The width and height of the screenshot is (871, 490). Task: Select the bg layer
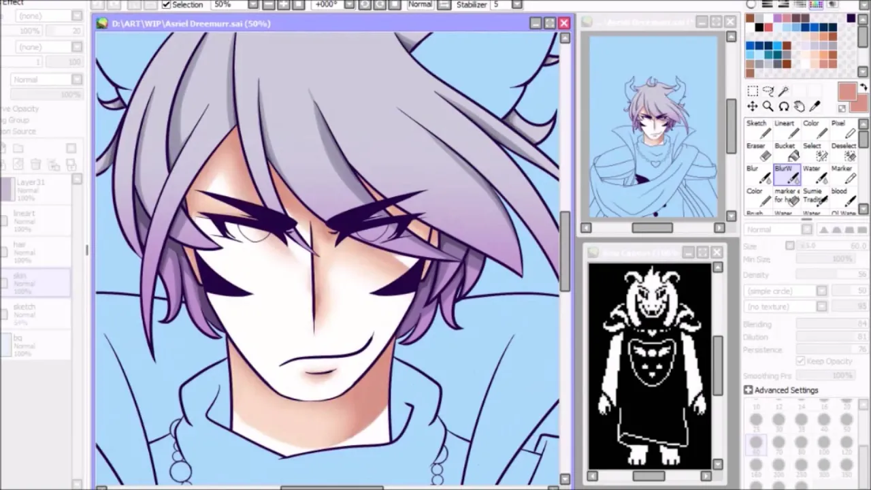click(x=36, y=345)
